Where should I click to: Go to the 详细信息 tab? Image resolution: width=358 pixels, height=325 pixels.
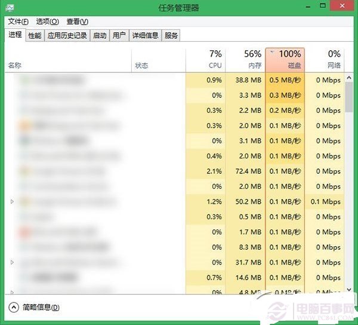pyautogui.click(x=145, y=35)
